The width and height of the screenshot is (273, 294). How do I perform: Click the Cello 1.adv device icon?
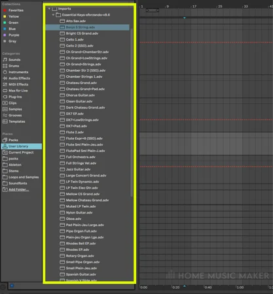62,40
